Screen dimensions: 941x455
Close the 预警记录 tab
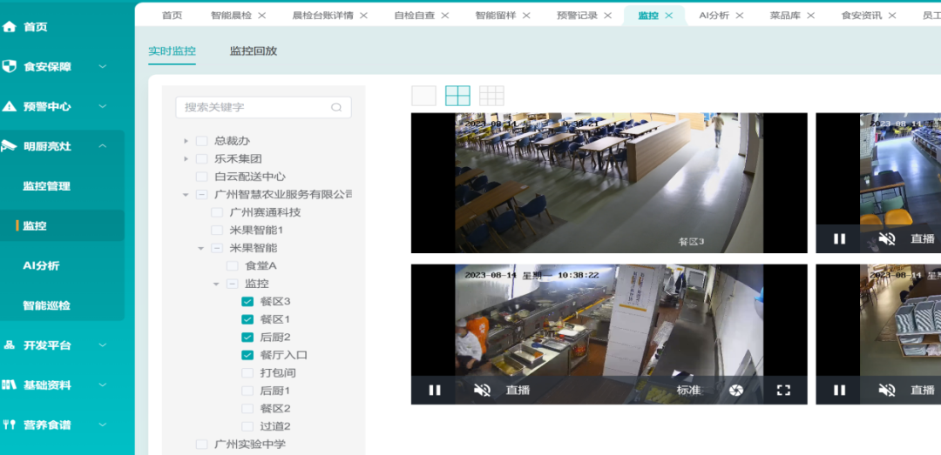pyautogui.click(x=607, y=16)
